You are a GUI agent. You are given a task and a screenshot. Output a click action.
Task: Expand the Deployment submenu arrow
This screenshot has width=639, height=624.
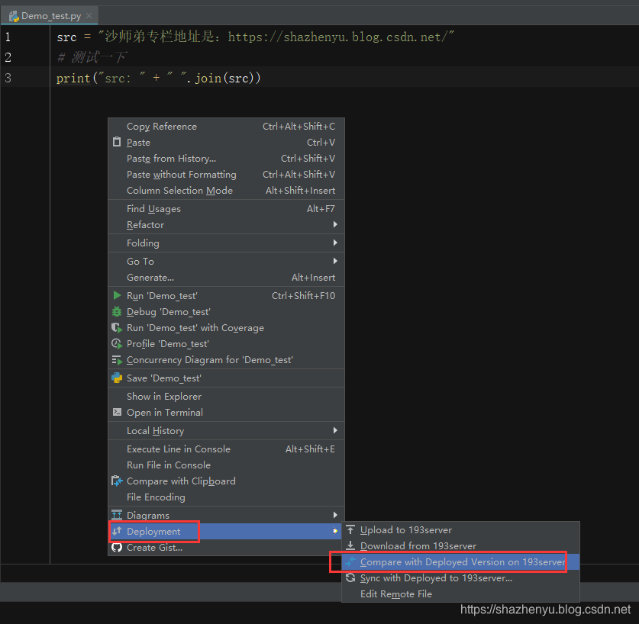click(335, 531)
